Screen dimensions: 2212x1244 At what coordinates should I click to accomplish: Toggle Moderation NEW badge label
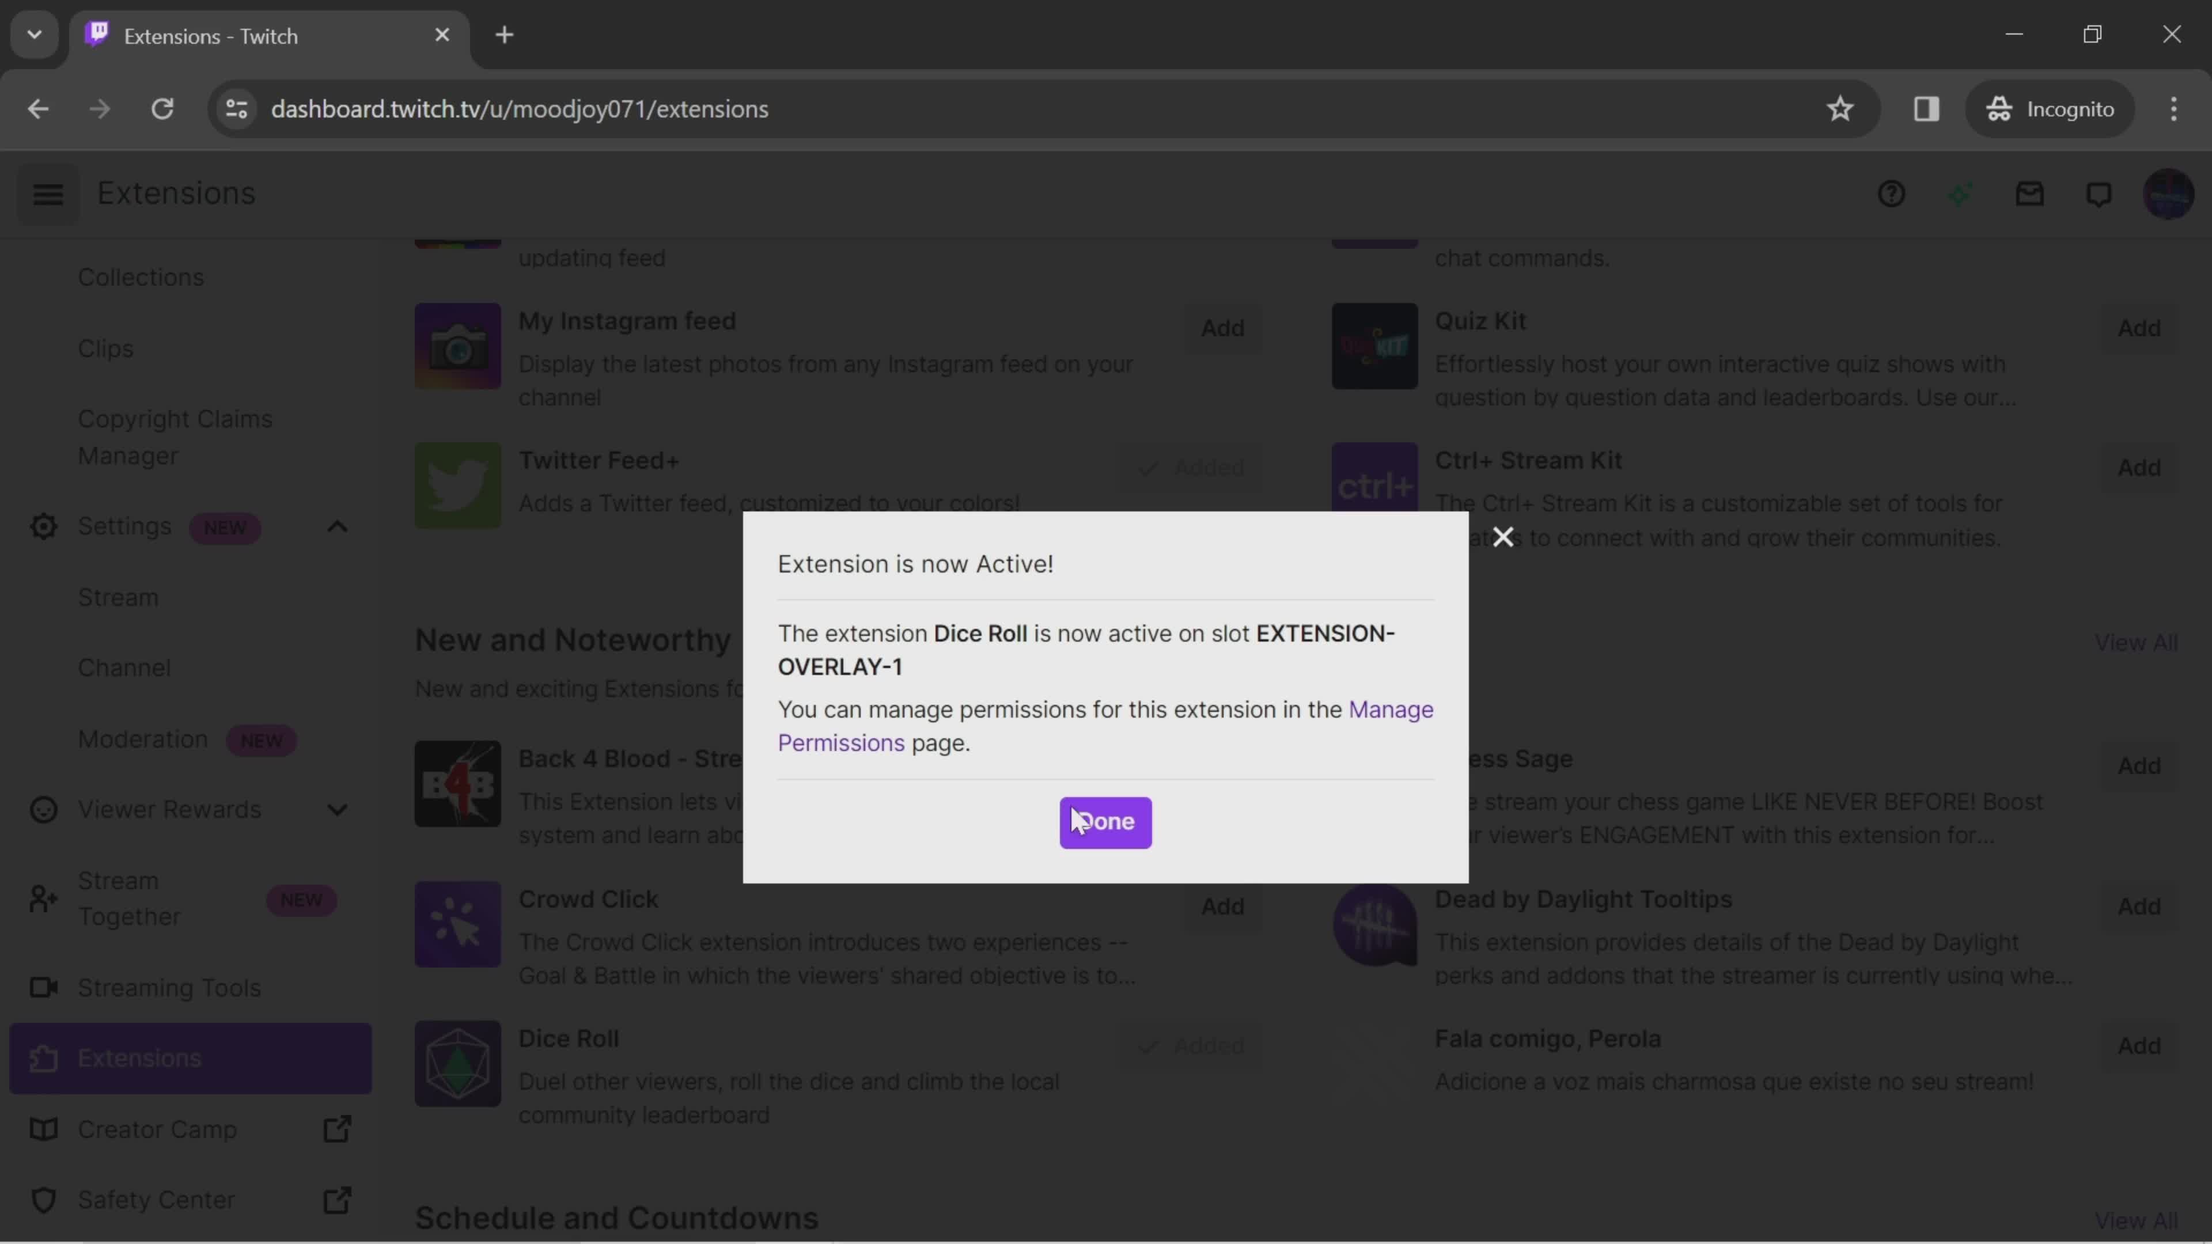tap(260, 739)
